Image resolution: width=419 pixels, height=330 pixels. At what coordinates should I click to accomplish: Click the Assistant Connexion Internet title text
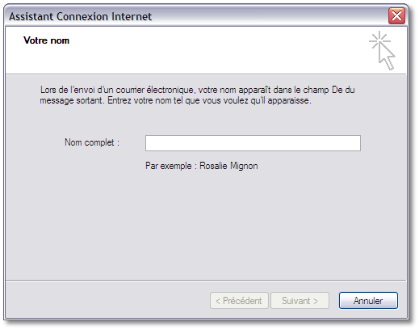click(x=81, y=16)
